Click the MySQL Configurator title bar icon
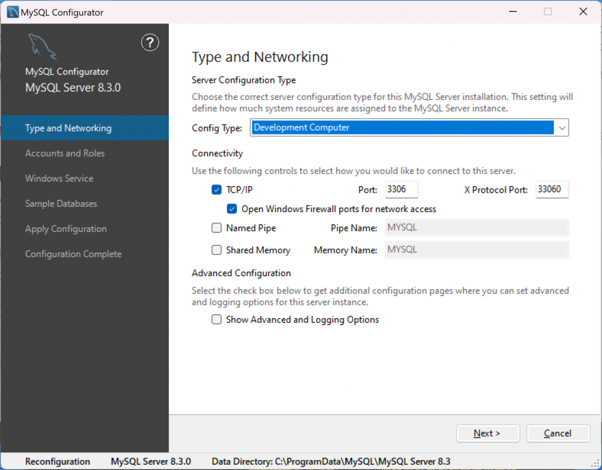The image size is (602, 470). pos(13,12)
